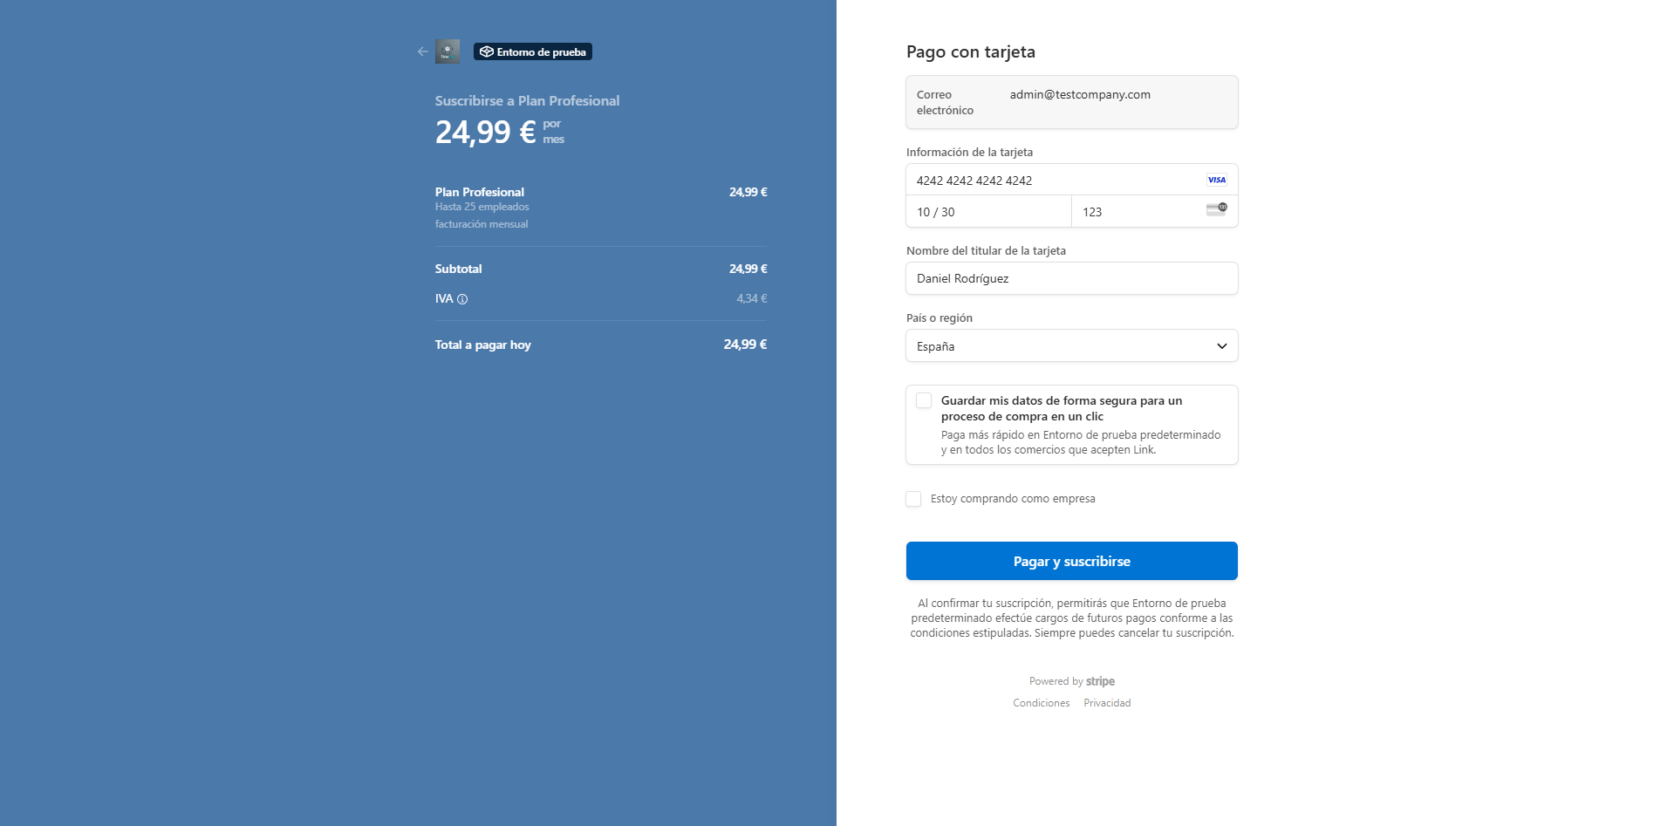Click the merchant logo thumbnail

(448, 51)
